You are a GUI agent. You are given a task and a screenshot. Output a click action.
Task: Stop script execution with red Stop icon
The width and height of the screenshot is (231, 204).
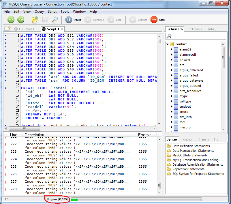[x=154, y=20]
